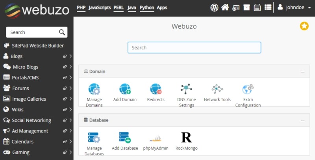315x160 pixels.
Task: Click the yellow star favorites icon
Action: (304, 26)
